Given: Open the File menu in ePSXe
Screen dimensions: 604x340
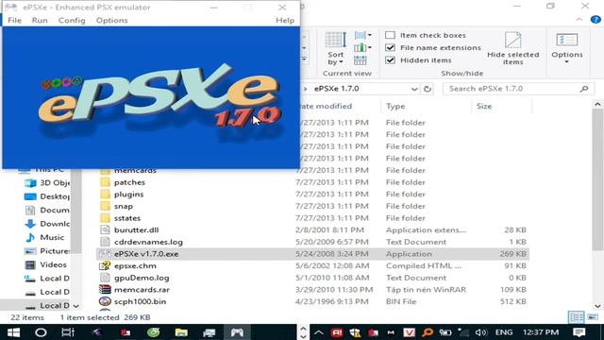Looking at the screenshot, I should click(15, 21).
